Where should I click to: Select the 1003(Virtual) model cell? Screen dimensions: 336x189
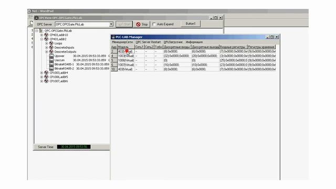tap(126, 56)
